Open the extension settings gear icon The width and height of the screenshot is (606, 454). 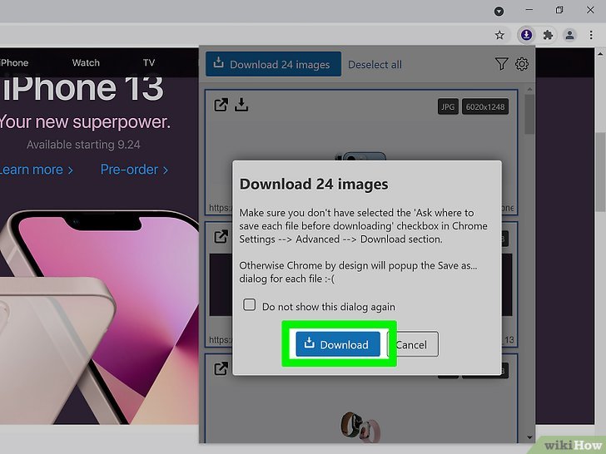522,64
